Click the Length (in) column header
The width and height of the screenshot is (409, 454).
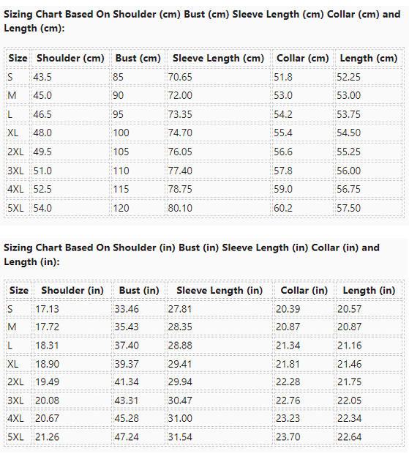coord(369,291)
